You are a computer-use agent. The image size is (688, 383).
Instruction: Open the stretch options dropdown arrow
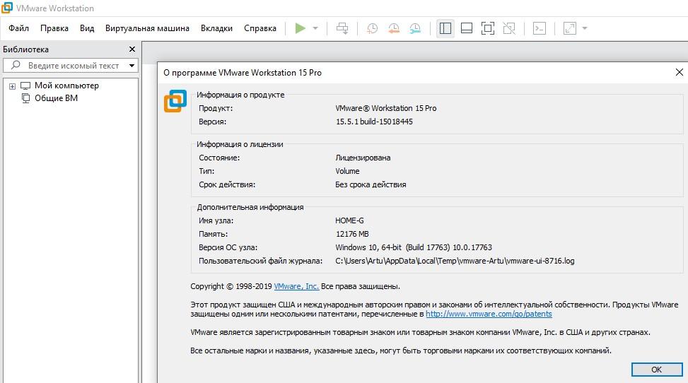585,28
